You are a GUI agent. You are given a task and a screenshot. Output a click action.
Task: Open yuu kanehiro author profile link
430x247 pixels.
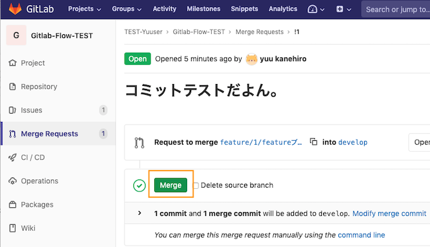283,59
